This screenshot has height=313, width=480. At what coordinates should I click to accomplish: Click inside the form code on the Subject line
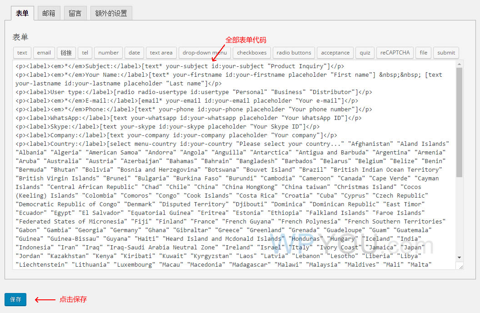coord(180,66)
